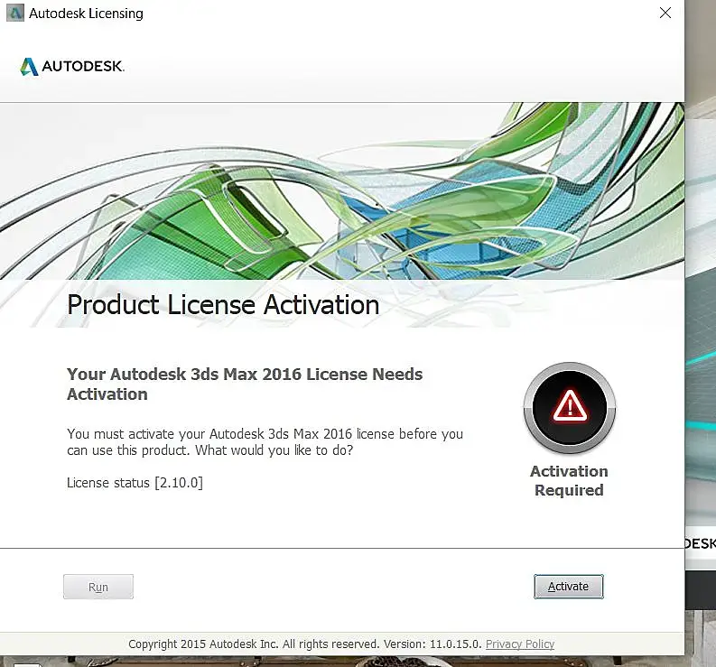Click the Autodesk Licensing title bar icon
This screenshot has height=667, width=716.
pyautogui.click(x=14, y=13)
